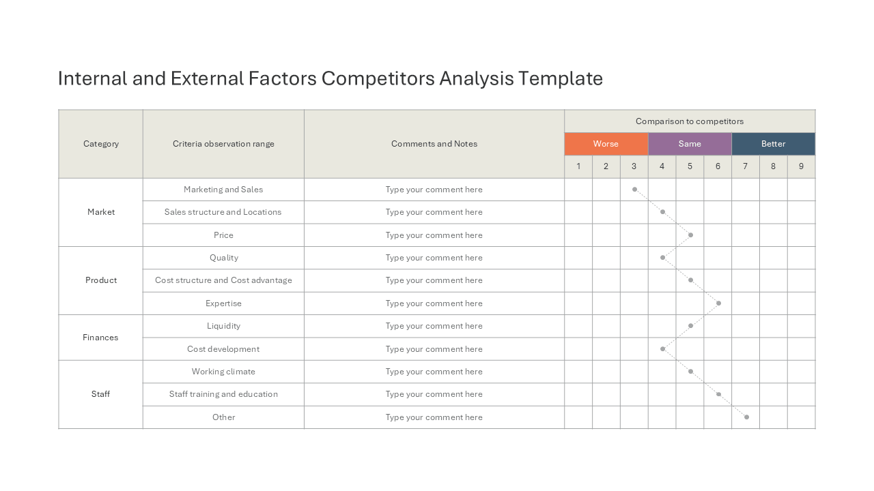Screen dimensions: 874x491
Task: Select the Other row rating dot
Action: point(746,417)
